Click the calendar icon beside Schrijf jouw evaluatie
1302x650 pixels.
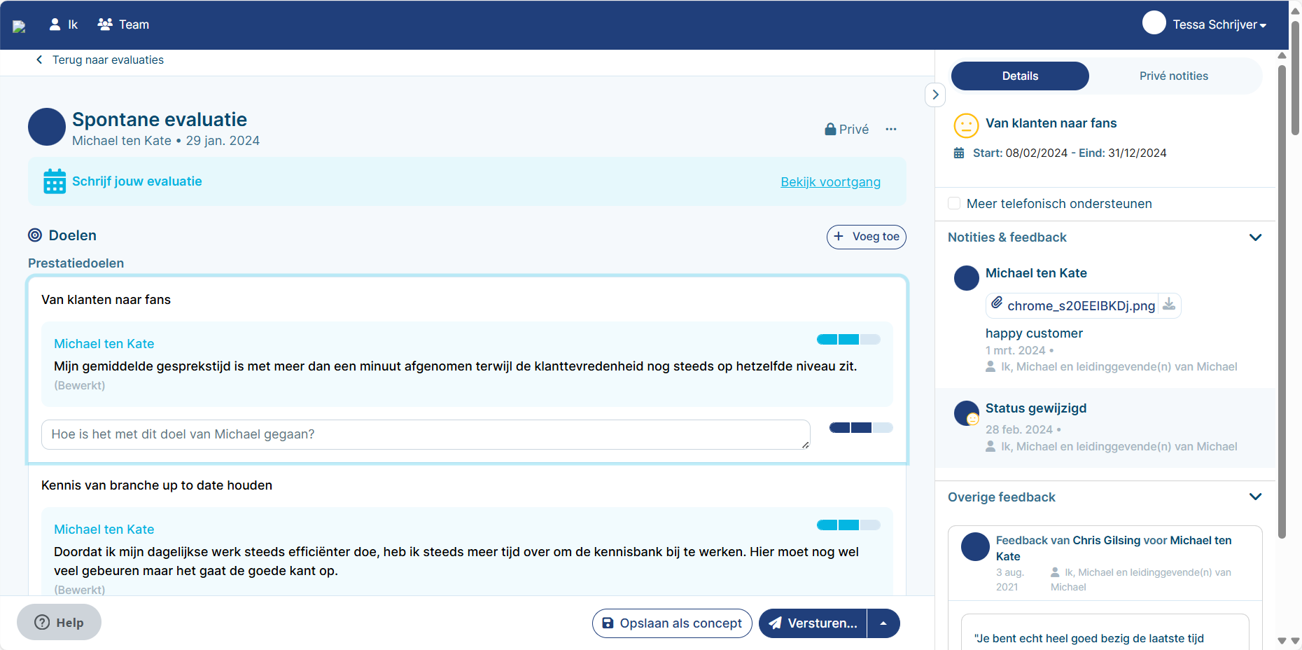(x=55, y=181)
